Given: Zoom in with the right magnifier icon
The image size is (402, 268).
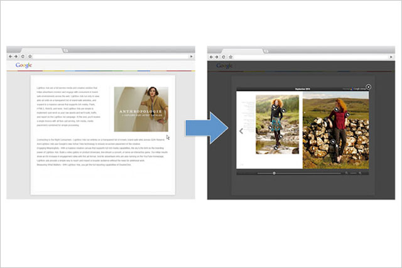Looking at the screenshot, I should (360, 173).
